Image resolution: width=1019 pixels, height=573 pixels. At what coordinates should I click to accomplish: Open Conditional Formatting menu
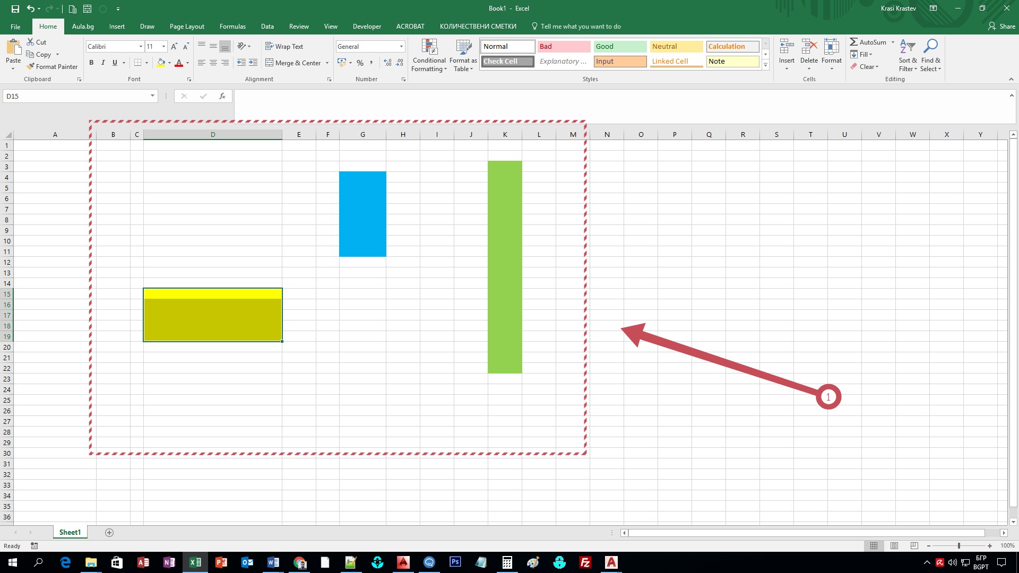429,55
